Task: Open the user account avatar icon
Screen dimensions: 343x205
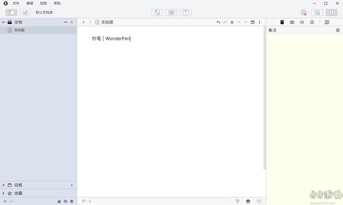Action: pos(304,13)
